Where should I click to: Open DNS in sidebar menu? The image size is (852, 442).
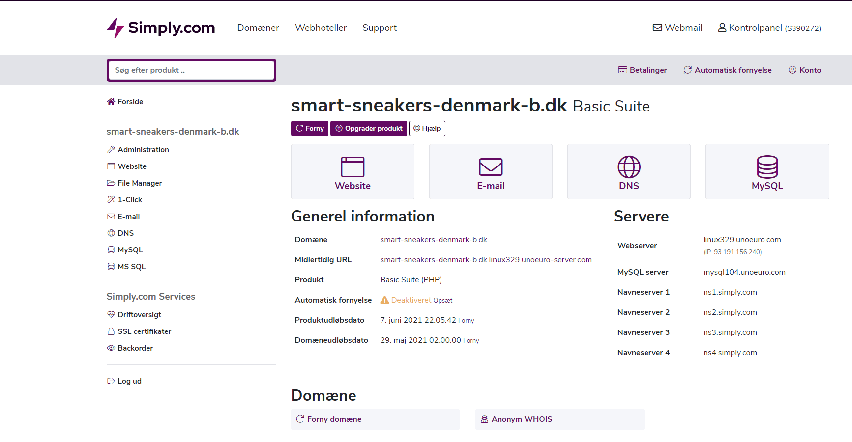pos(120,233)
